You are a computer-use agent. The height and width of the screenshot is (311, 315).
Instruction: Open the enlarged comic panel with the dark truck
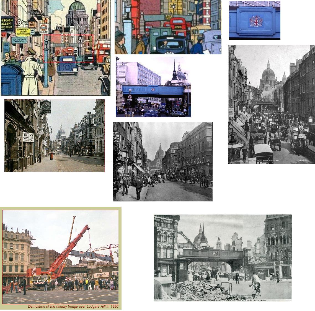(x=168, y=27)
